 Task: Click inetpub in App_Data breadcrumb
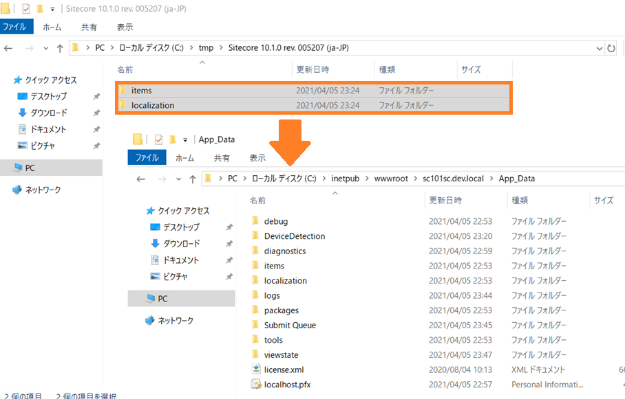(x=345, y=179)
